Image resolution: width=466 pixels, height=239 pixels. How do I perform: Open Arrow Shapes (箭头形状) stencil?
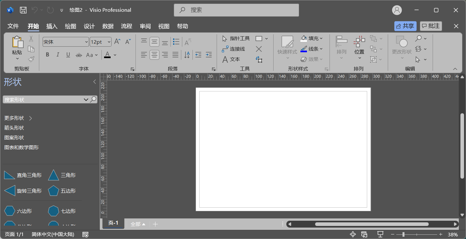click(x=14, y=128)
